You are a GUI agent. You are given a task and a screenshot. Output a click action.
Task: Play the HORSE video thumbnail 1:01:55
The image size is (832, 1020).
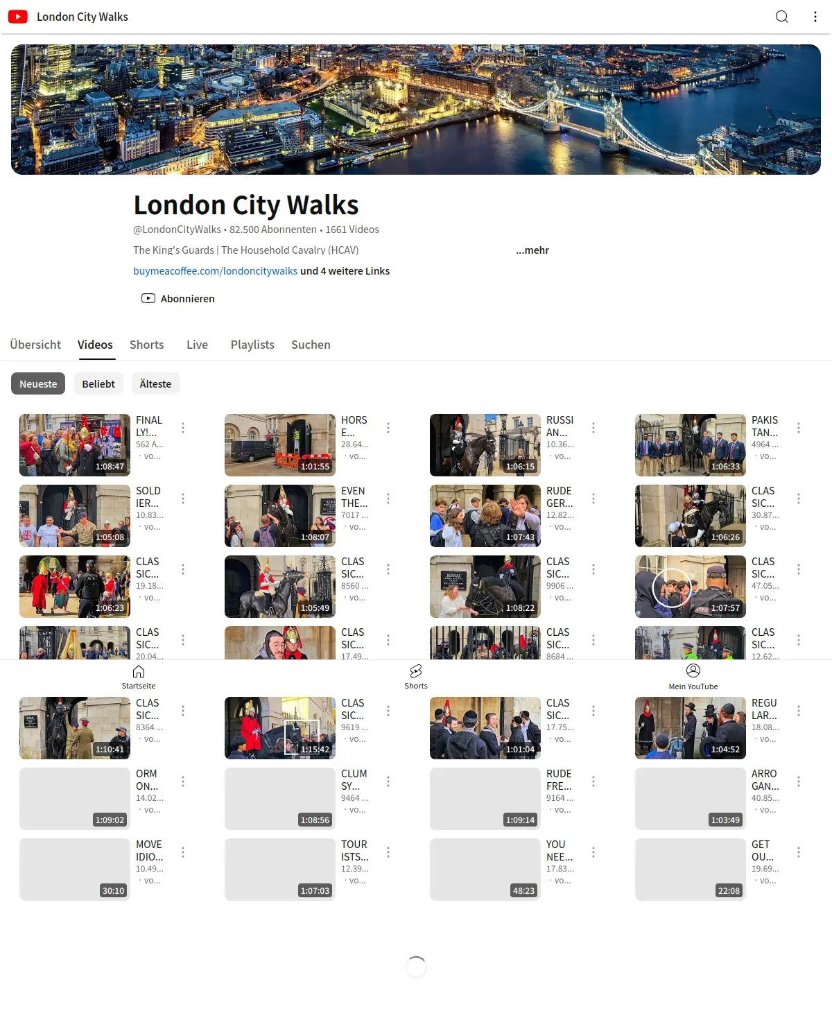280,445
